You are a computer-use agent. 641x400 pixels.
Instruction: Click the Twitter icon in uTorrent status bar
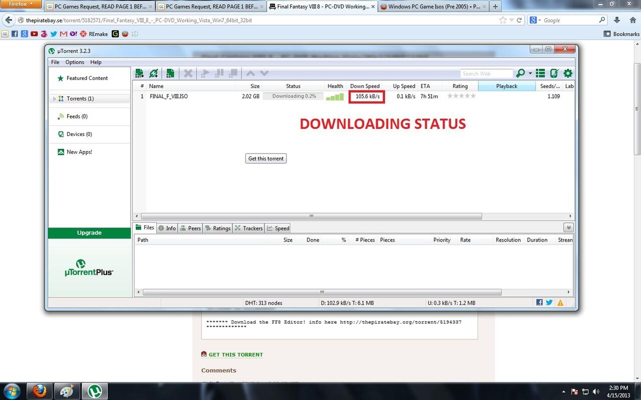[549, 302]
